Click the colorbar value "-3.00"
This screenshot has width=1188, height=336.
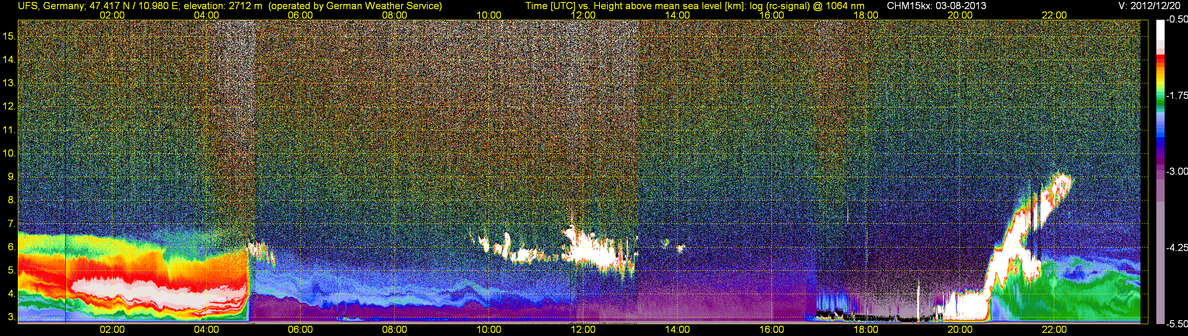(1177, 171)
